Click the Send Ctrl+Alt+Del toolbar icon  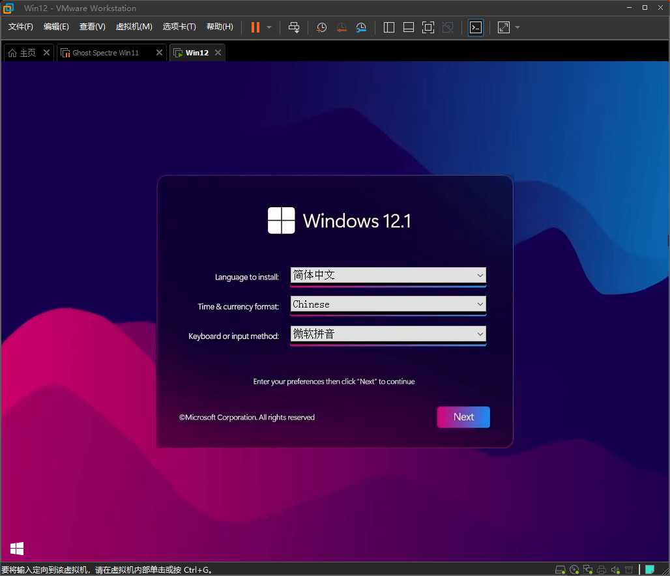pos(294,27)
